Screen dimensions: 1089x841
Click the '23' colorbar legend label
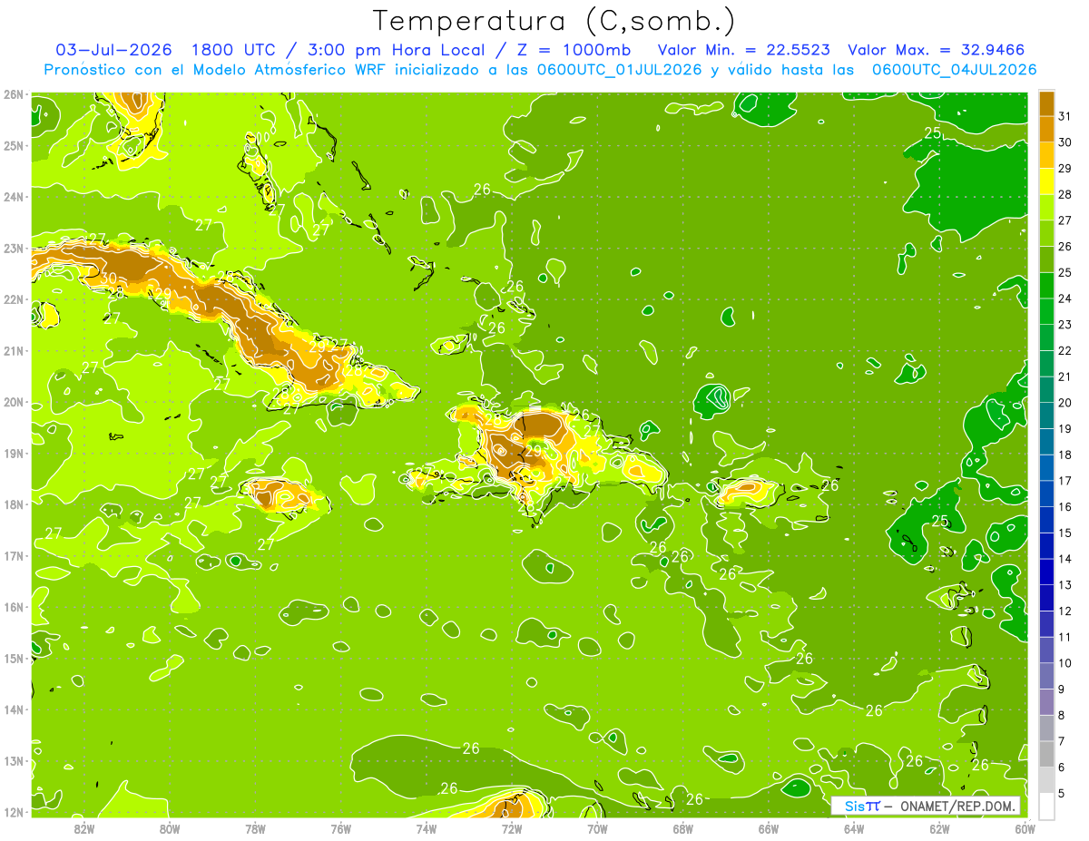[x=1064, y=324]
